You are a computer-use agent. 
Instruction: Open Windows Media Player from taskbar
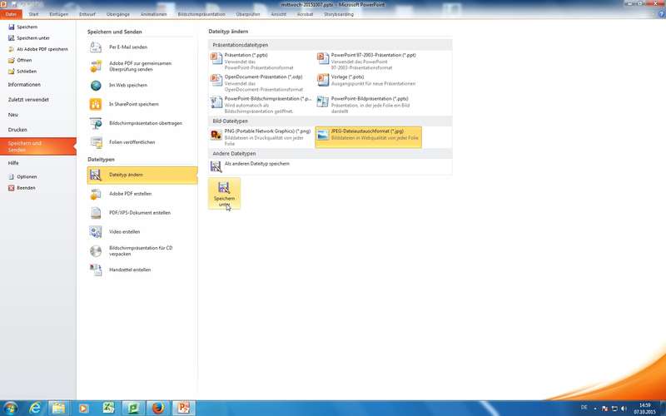click(x=83, y=409)
